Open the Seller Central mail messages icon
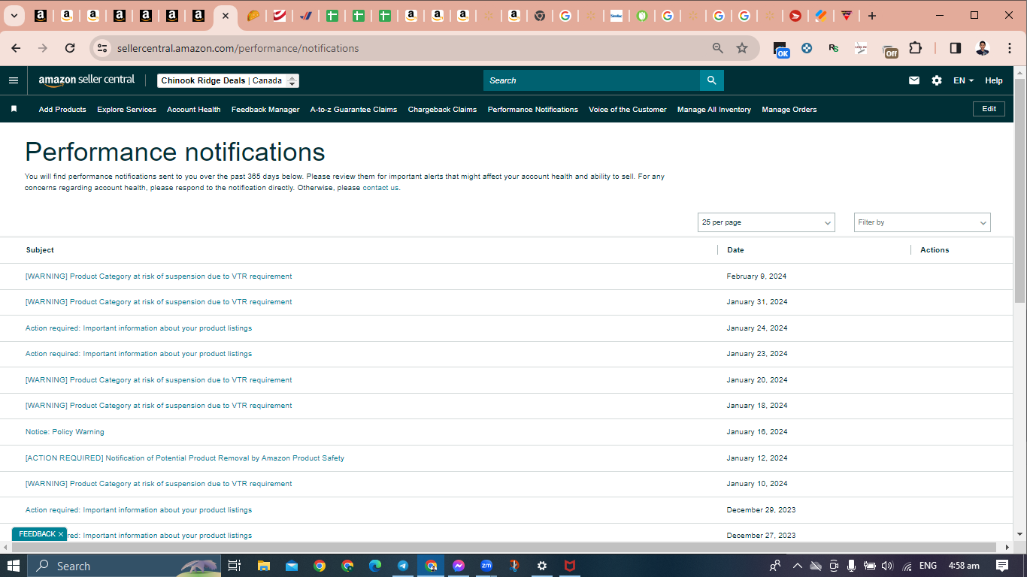The width and height of the screenshot is (1027, 577). (x=914, y=80)
